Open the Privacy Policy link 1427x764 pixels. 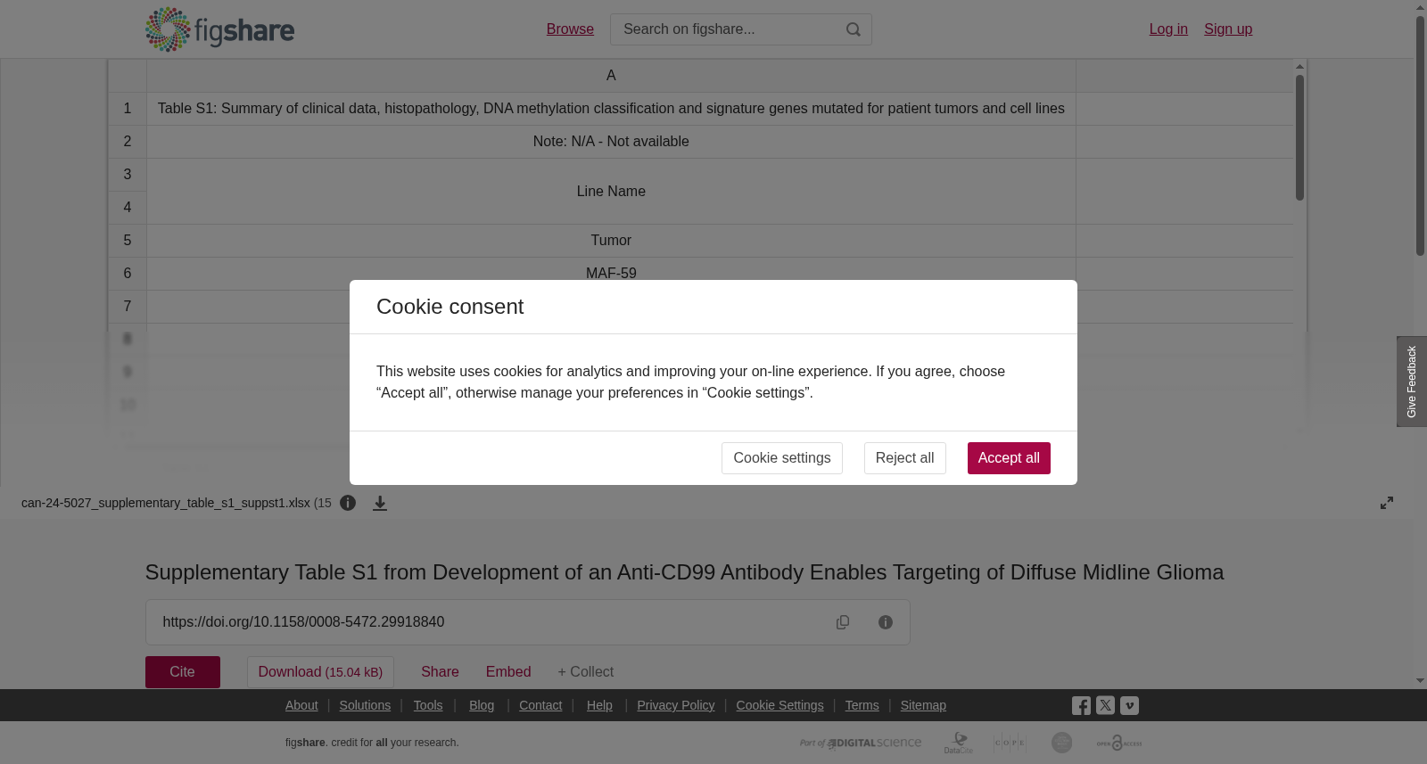coord(676,705)
